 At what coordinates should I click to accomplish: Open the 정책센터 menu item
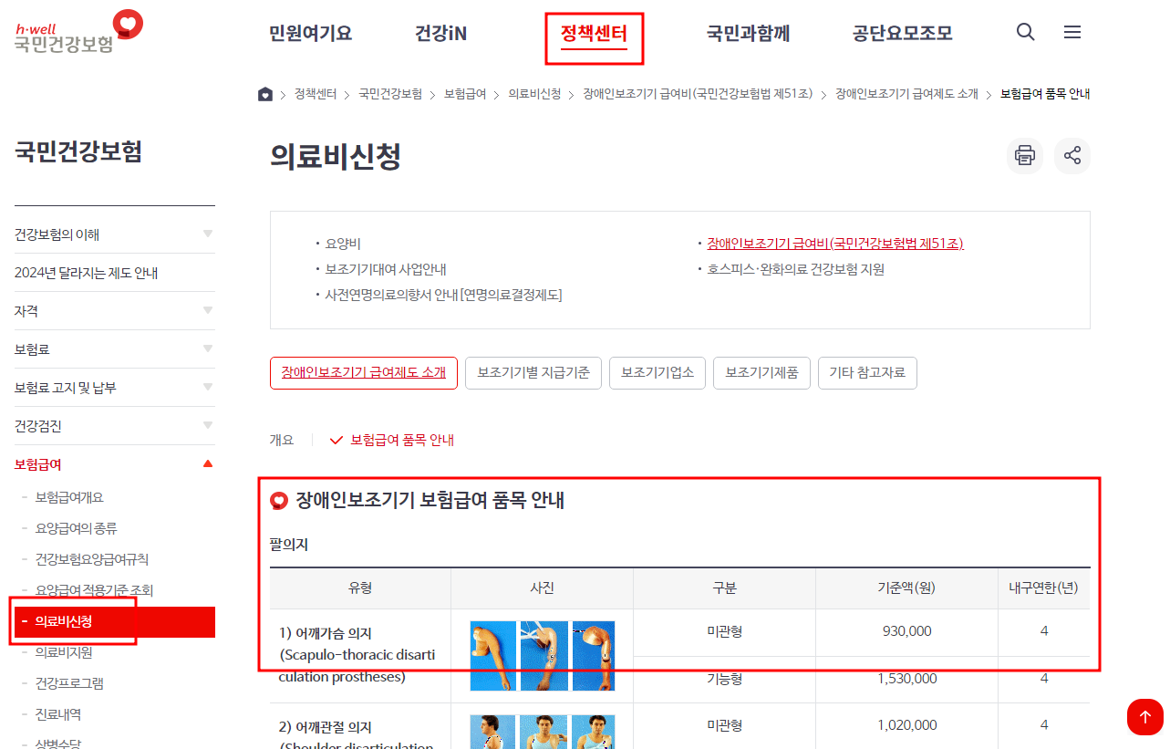594,32
